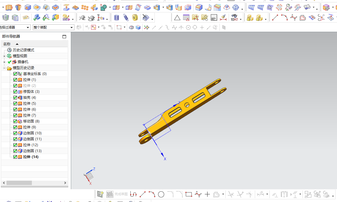
Task: Click the yellow gear wheel icon
Action: click(135, 18)
